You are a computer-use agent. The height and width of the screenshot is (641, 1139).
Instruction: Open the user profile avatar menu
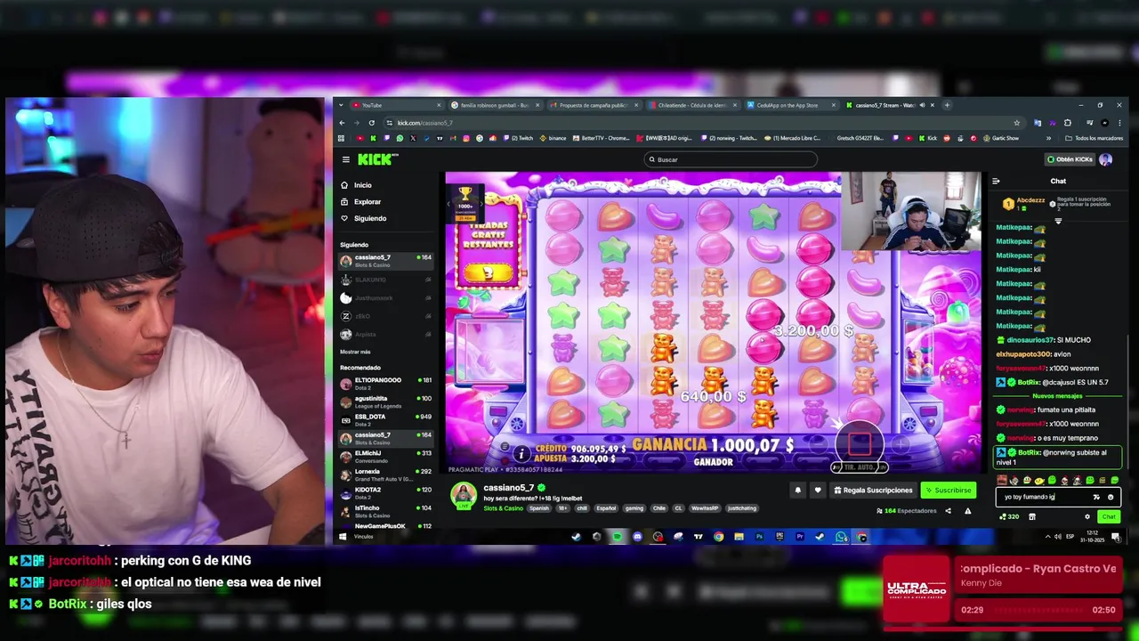point(1105,159)
